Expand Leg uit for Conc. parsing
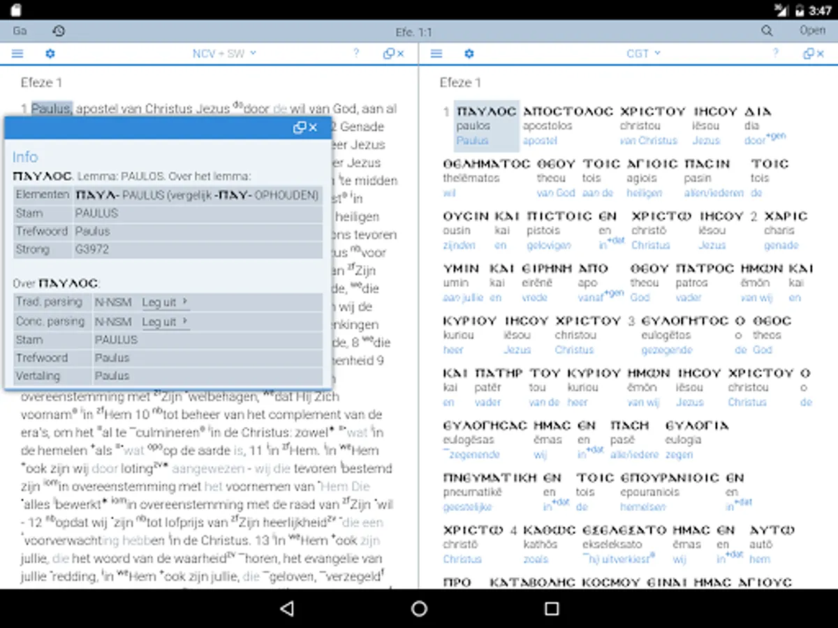Image resolution: width=838 pixels, height=628 pixels. [x=166, y=322]
